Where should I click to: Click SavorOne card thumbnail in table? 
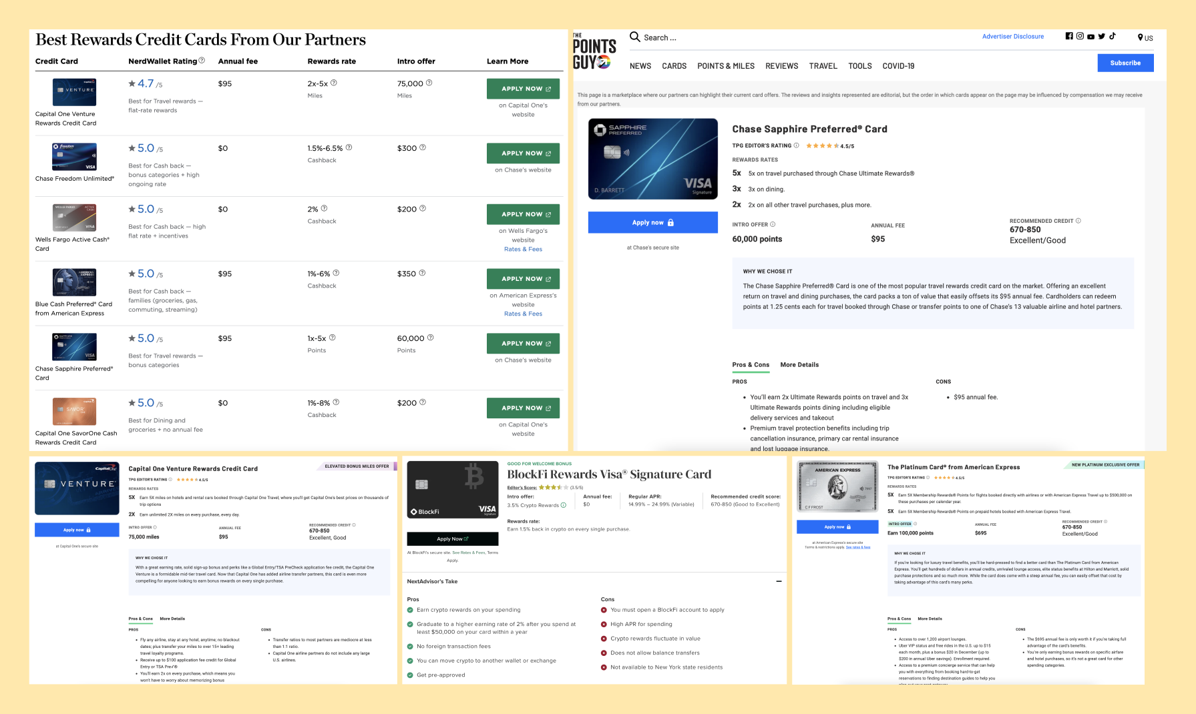tap(74, 411)
